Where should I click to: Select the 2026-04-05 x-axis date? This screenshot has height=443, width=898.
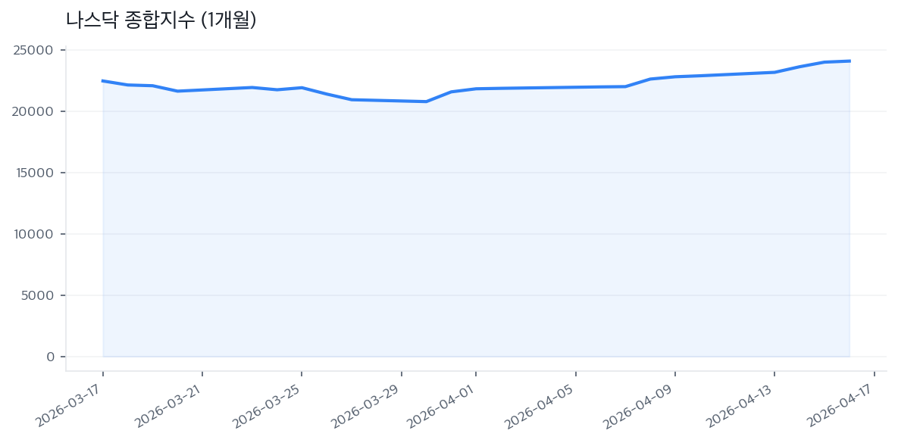click(542, 401)
